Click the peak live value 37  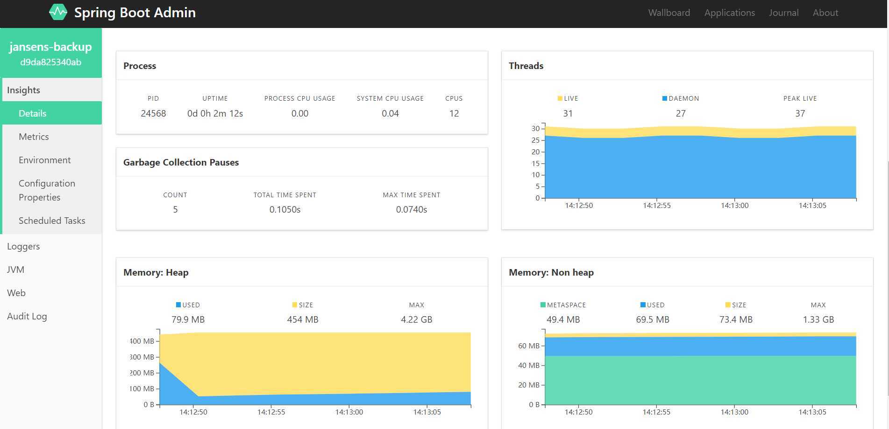[800, 113]
